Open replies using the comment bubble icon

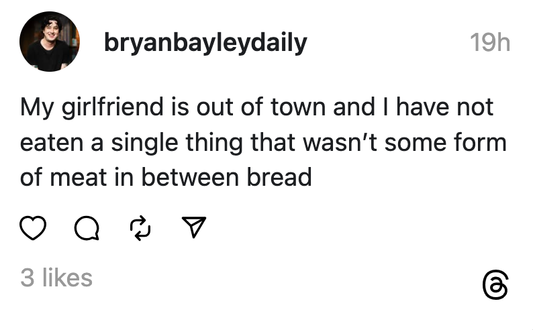click(x=86, y=230)
